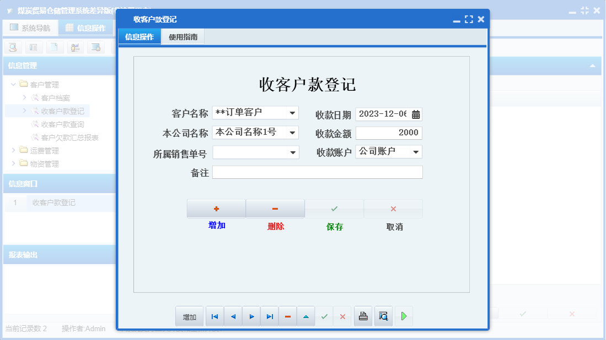Click the 取消 cancel button
606x340 pixels.
(393, 208)
